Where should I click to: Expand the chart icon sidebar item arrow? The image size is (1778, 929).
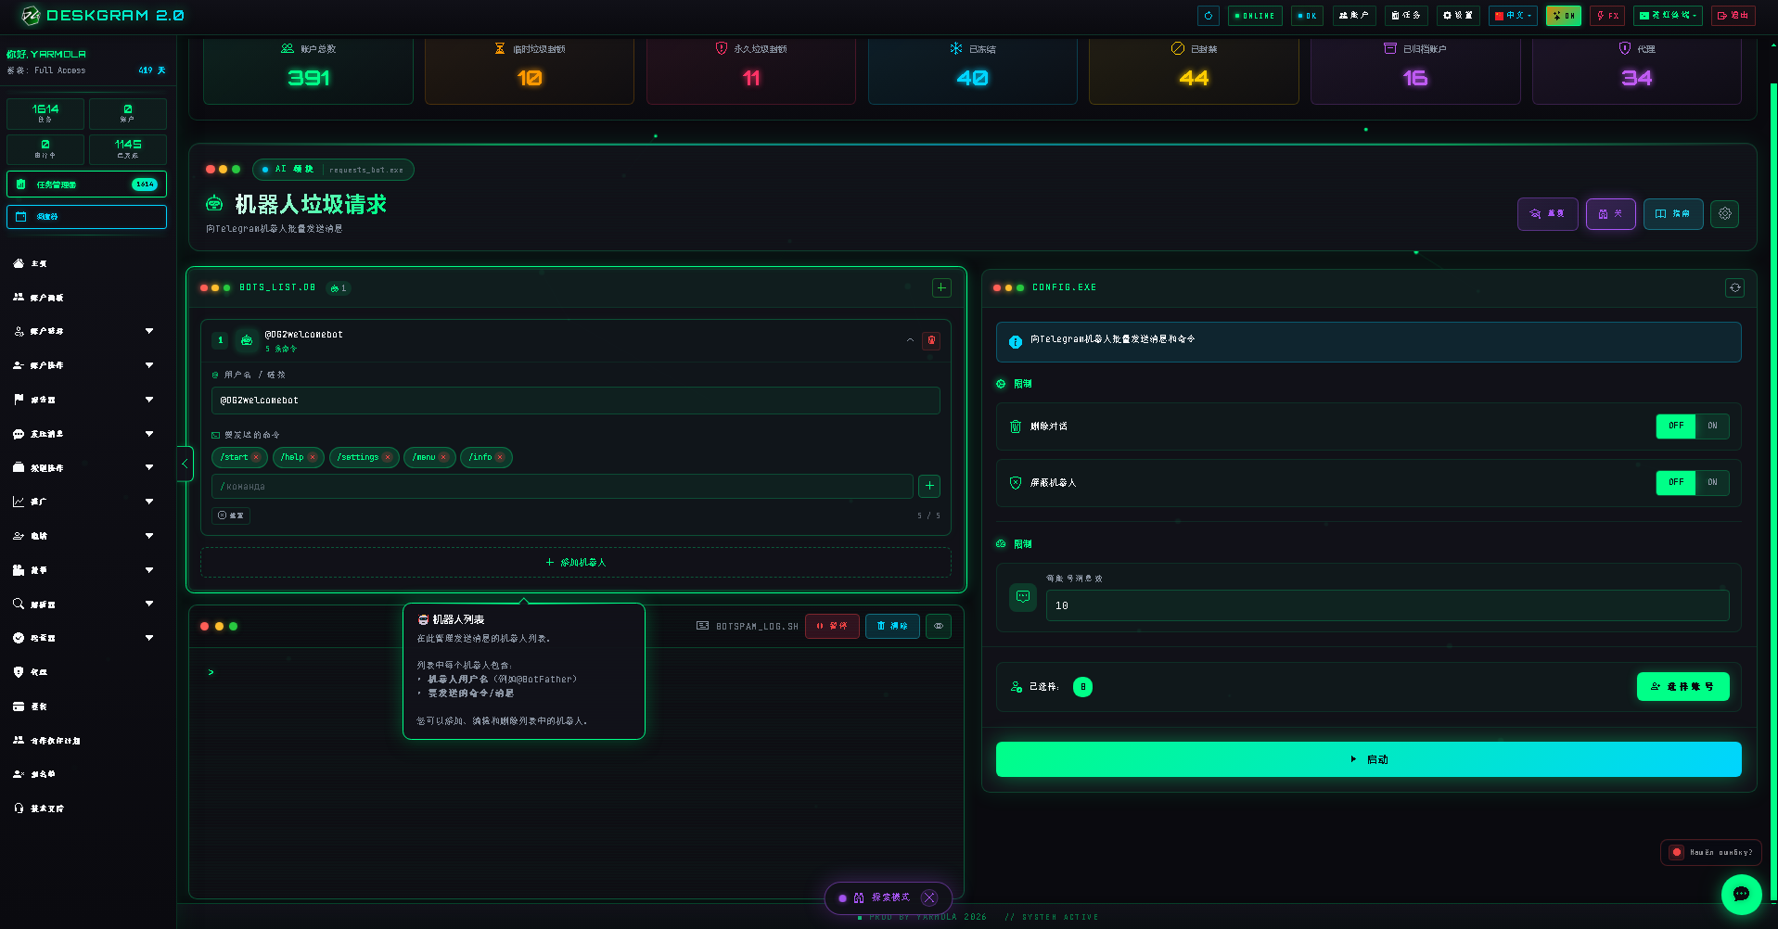pos(149,502)
